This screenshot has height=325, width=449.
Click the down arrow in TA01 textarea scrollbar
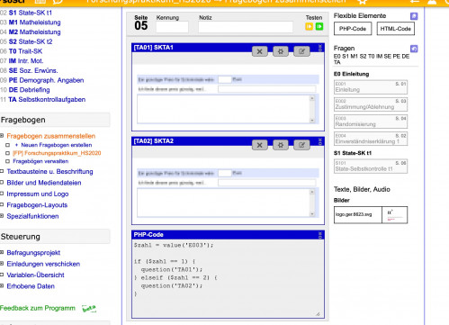[x=312, y=120]
